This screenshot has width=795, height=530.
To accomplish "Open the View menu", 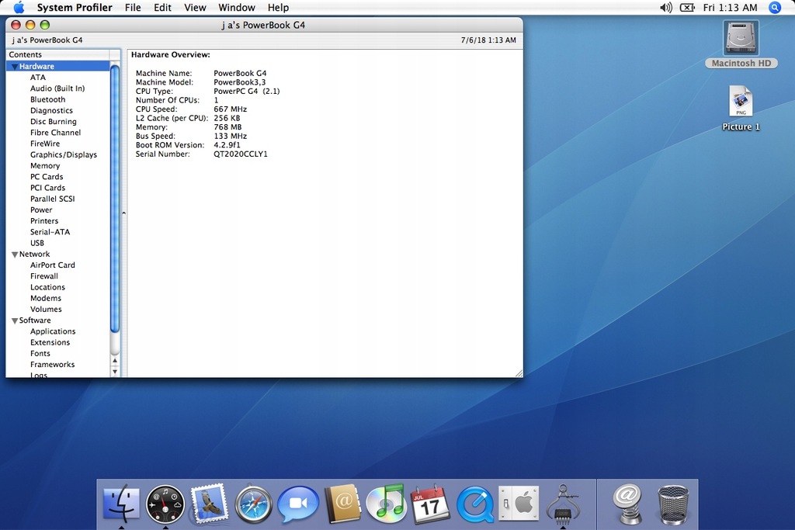I will 195,8.
